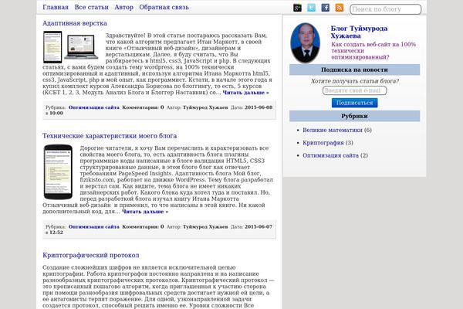This screenshot has height=309, width=463.
Task: Open Оптимизация сайта rubric in 2015-06-07 post
Action: tap(94, 227)
